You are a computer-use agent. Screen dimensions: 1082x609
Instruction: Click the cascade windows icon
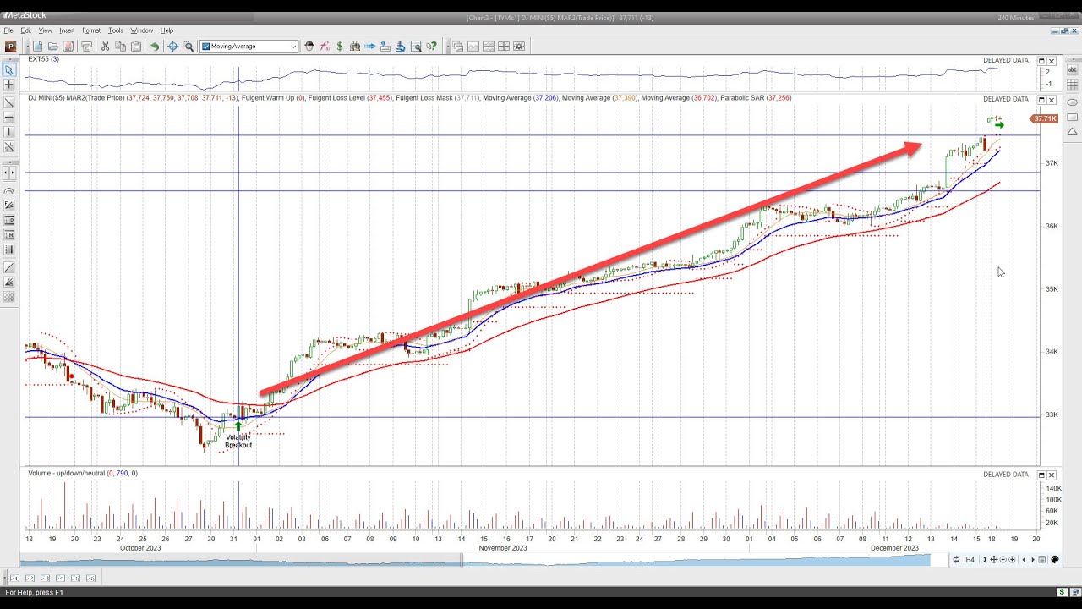[x=457, y=47]
